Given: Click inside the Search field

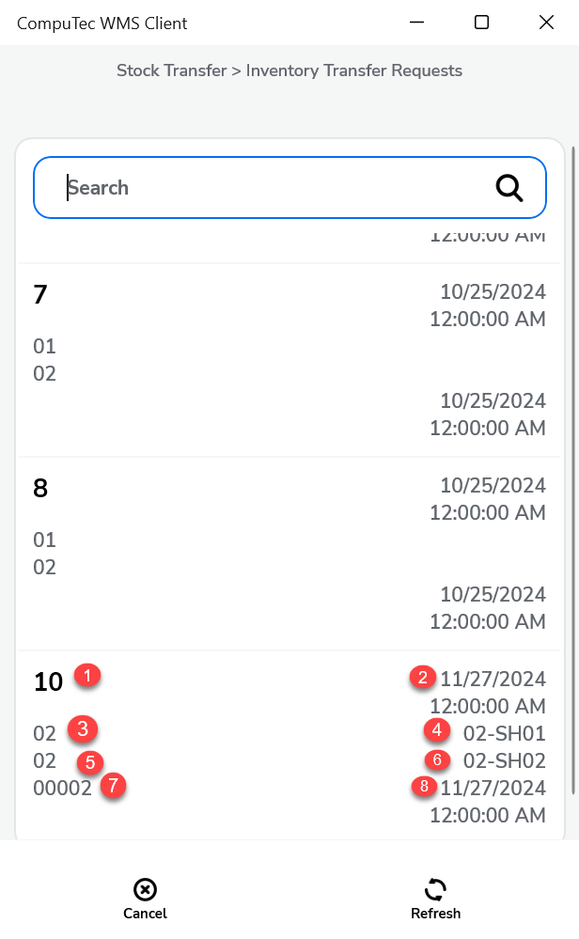Looking at the screenshot, I should (235, 187).
